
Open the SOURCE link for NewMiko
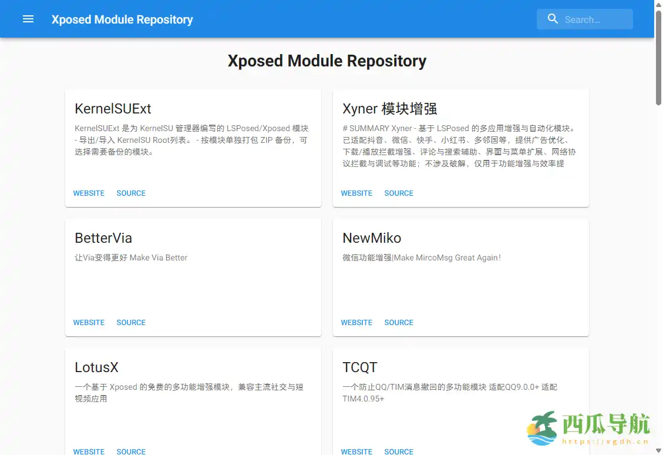pyautogui.click(x=399, y=322)
